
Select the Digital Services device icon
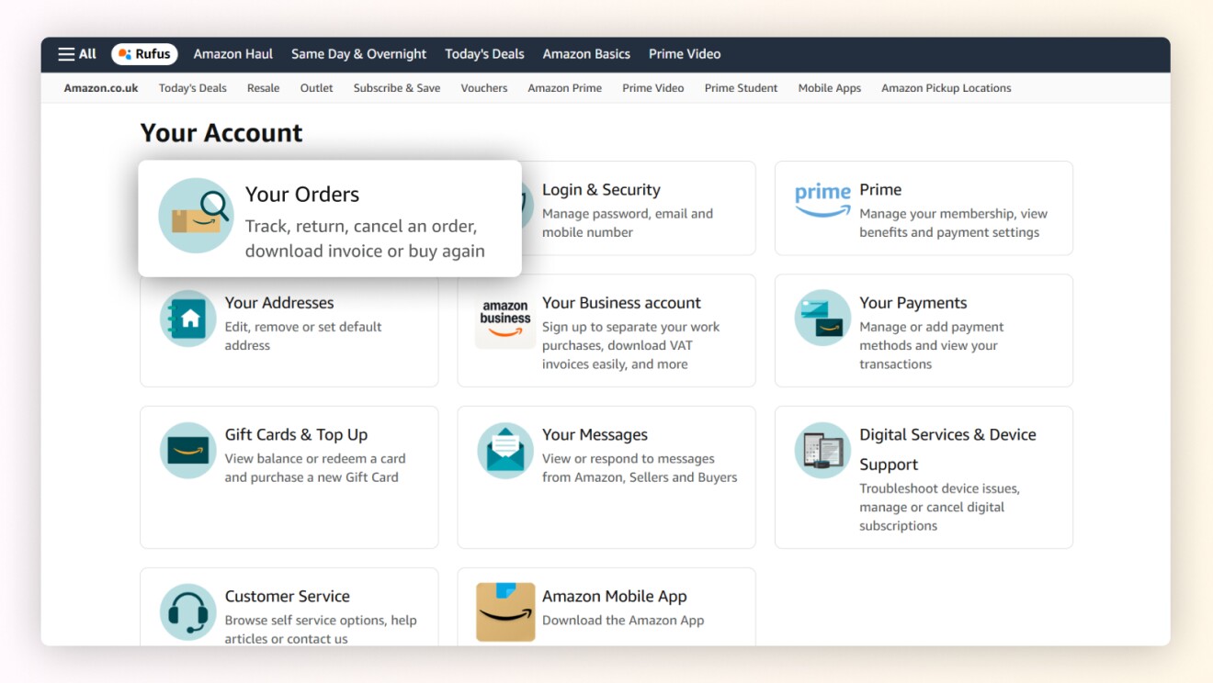[x=822, y=451]
